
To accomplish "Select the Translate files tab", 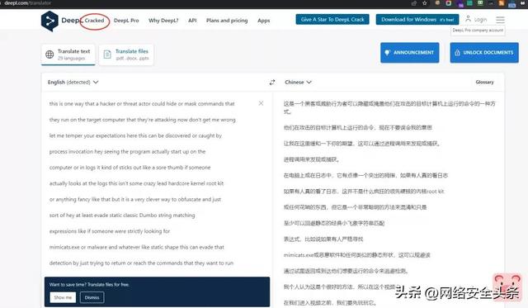I will (x=126, y=54).
